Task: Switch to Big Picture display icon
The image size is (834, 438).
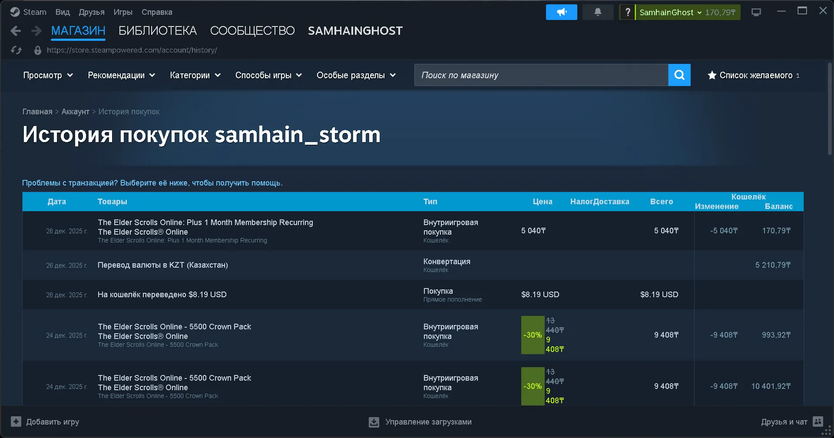Action: point(756,12)
